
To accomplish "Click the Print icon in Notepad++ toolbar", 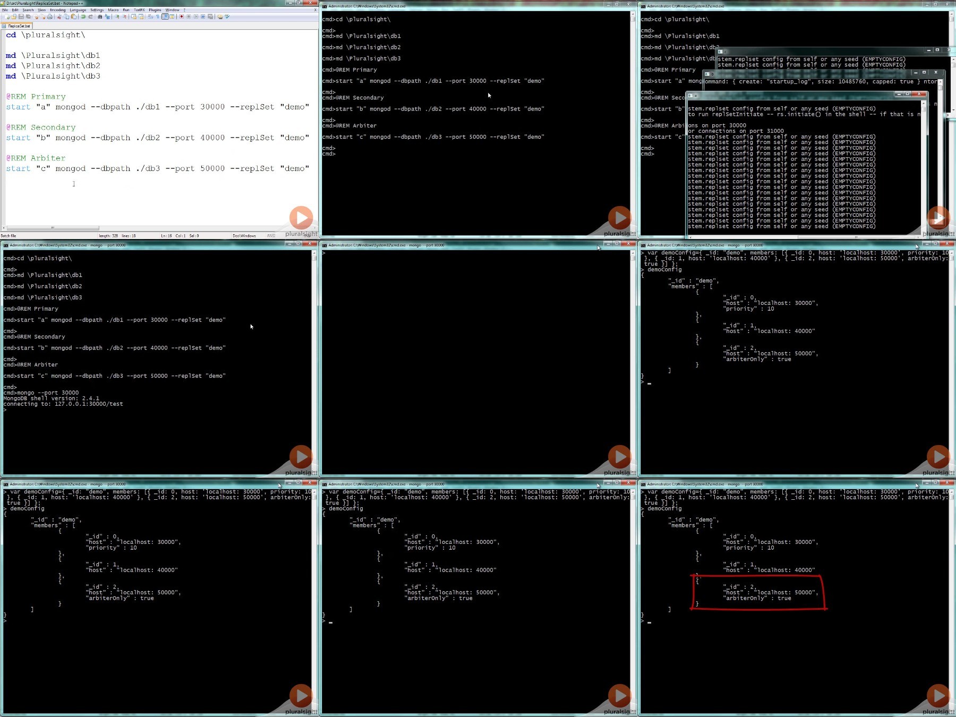I will (x=50, y=16).
